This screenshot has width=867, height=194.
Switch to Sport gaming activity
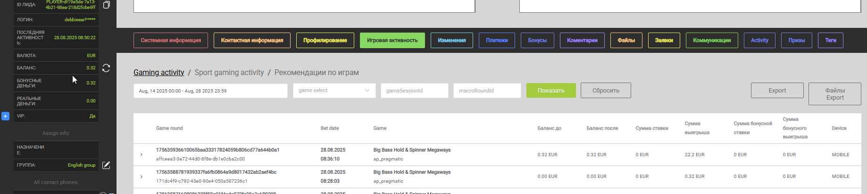point(229,72)
